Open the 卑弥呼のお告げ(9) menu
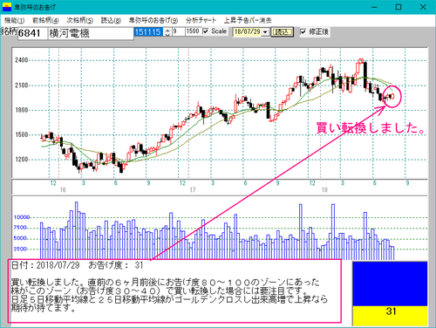 153,20
